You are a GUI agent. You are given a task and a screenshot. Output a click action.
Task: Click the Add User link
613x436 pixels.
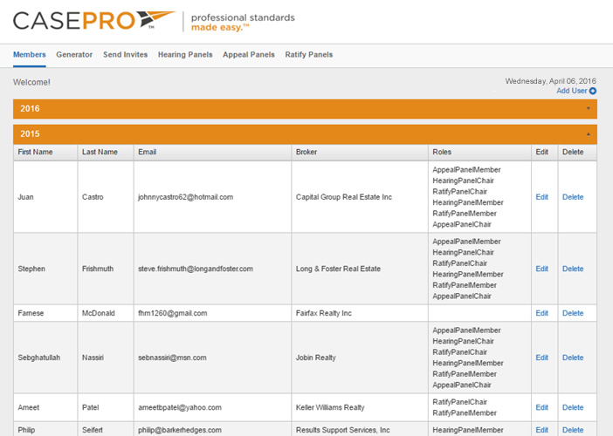tap(572, 91)
